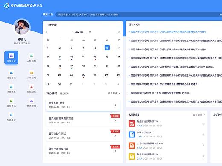
Task: Select November 12 in the calendar
Action: click(x=95, y=57)
